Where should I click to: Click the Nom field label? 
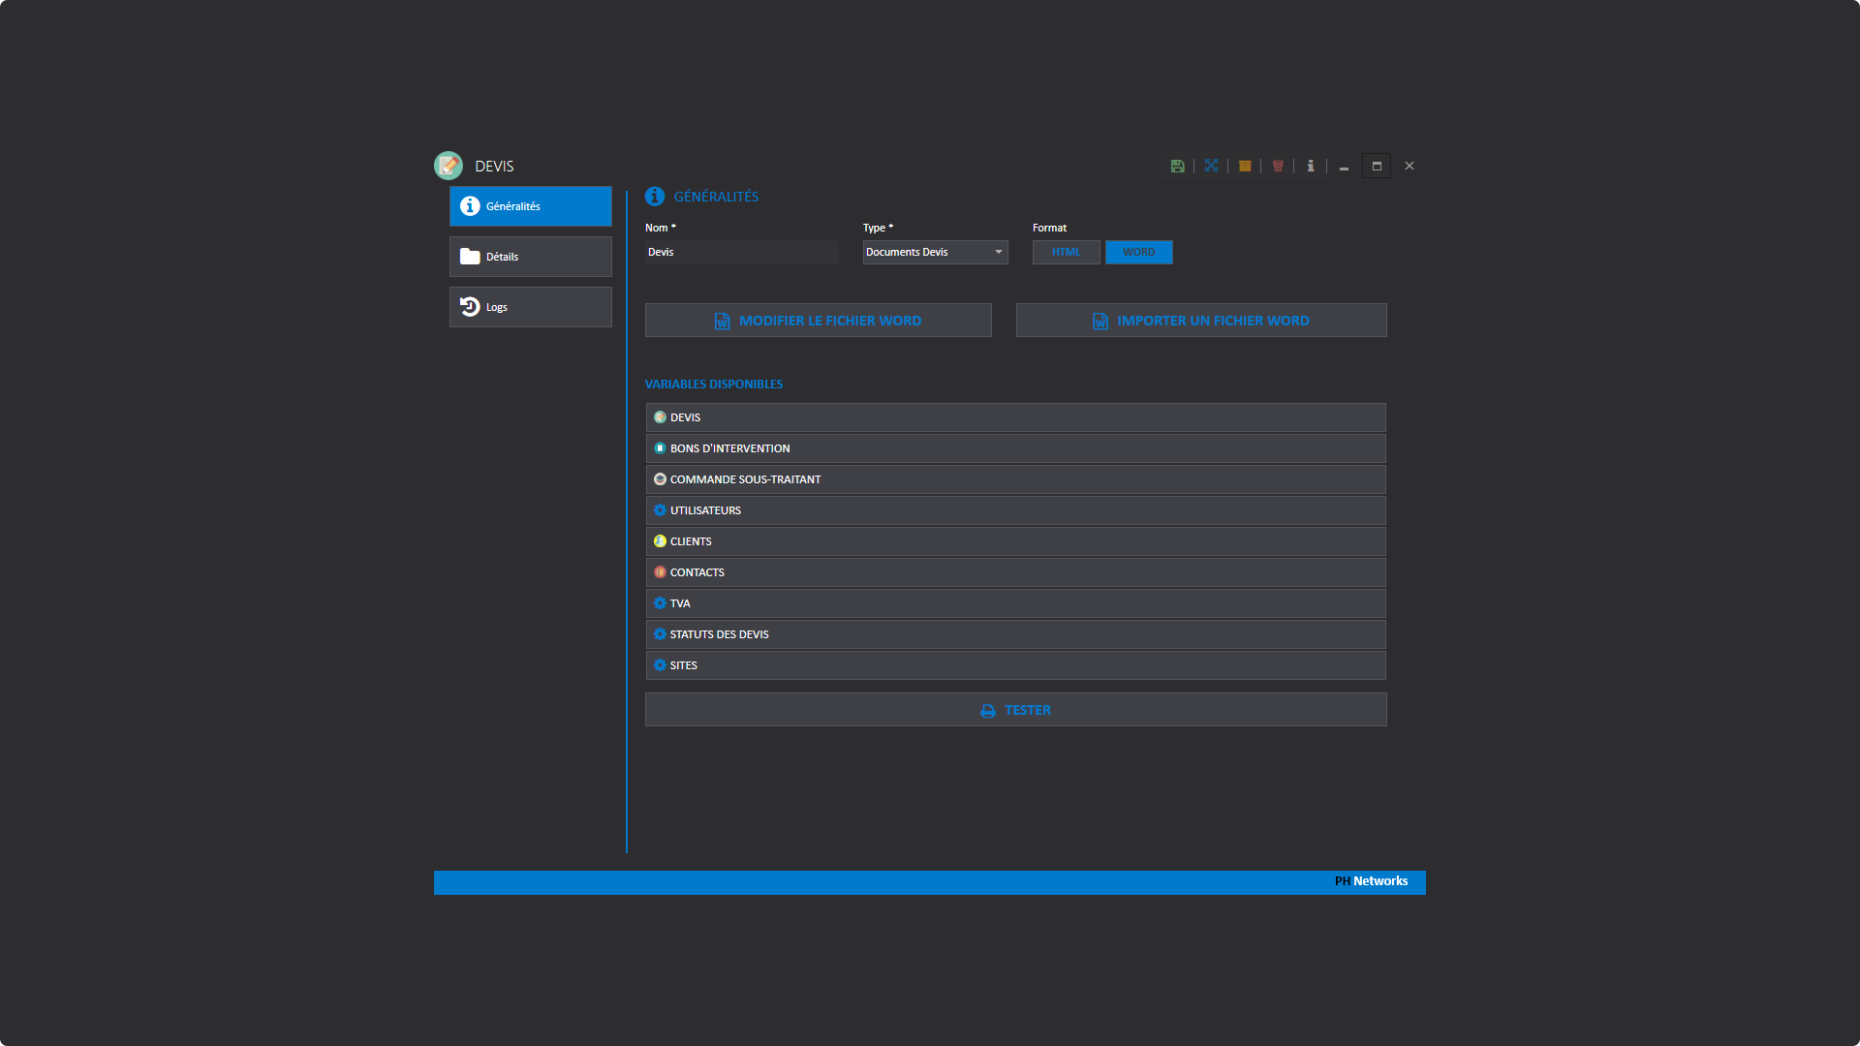tap(661, 228)
